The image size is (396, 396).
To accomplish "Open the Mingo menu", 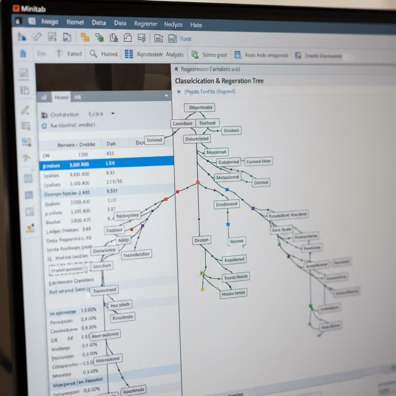I will [x=50, y=22].
